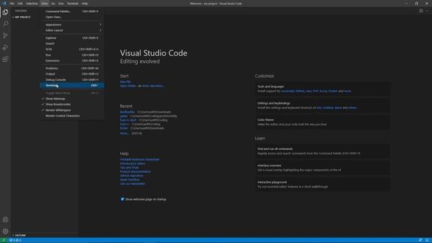This screenshot has width=432, height=243.
Task: Open Introductory videos link
Action: click(132, 163)
